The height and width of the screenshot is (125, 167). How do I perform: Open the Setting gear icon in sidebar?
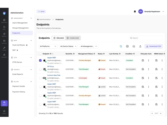(x=4, y=111)
